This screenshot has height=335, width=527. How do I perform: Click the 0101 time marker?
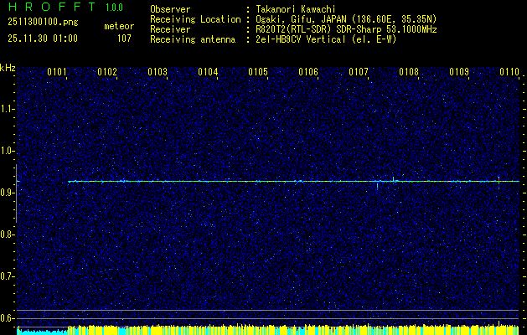[x=57, y=73]
